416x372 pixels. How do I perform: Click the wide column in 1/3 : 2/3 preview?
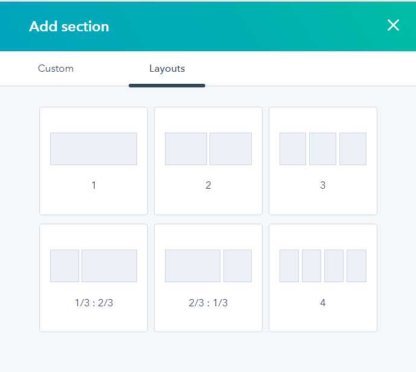109,266
